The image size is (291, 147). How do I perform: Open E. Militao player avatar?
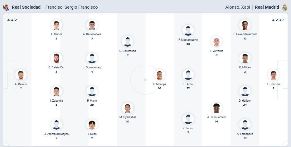click(245, 58)
